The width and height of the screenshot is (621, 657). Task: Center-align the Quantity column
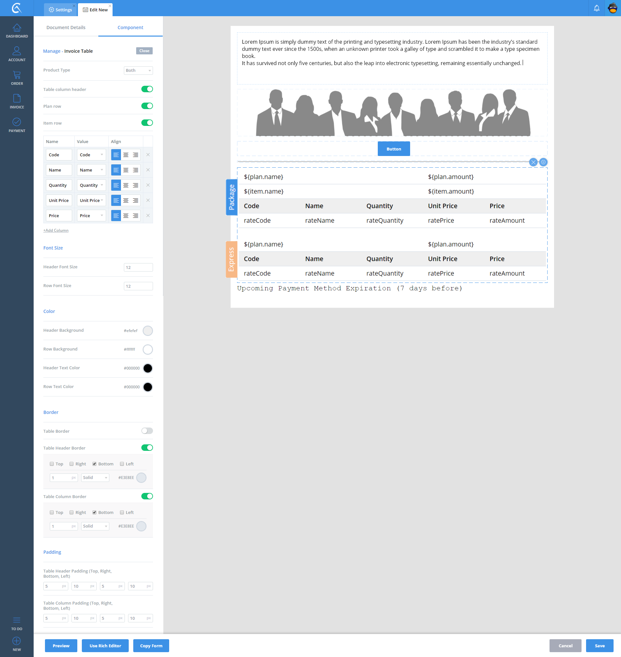click(126, 185)
